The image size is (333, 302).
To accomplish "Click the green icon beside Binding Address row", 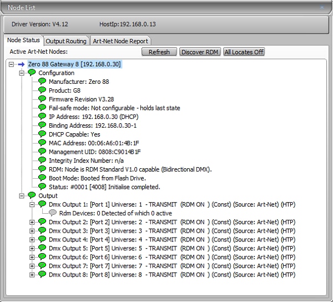I will click(42, 125).
